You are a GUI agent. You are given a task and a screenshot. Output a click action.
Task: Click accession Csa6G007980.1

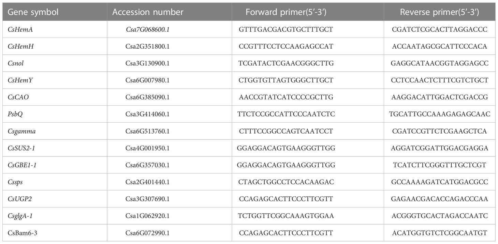(x=147, y=80)
